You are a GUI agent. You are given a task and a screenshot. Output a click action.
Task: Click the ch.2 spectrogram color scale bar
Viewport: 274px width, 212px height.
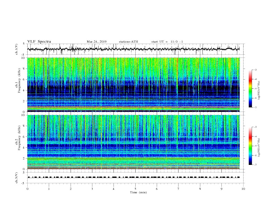tap(250, 146)
